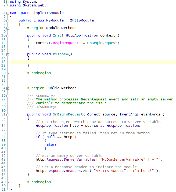Click the comment 'Set an empty server variable'
The height and width of the screenshot is (192, 176).
click(x=69, y=156)
